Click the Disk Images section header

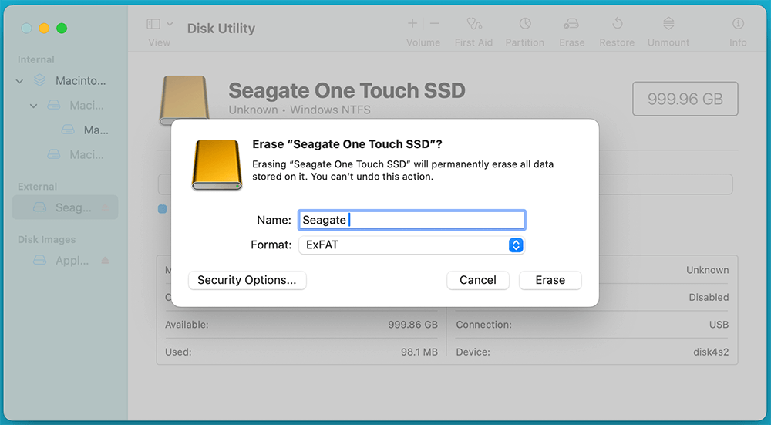pyautogui.click(x=47, y=240)
